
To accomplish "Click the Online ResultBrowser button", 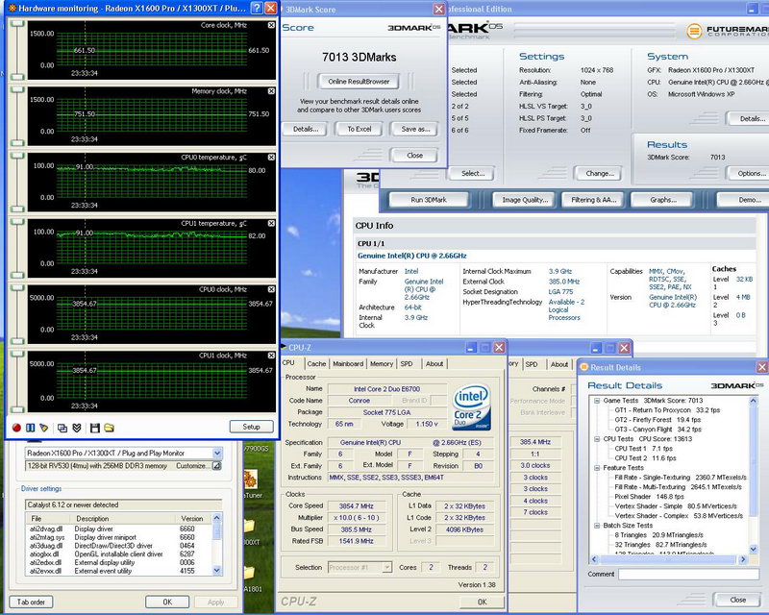I will pyautogui.click(x=359, y=82).
